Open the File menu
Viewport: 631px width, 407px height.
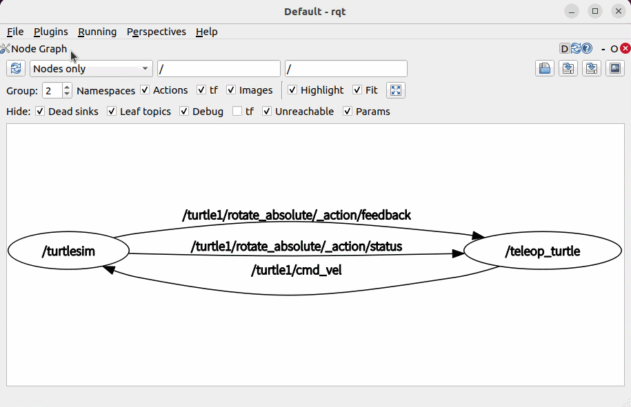tap(15, 32)
